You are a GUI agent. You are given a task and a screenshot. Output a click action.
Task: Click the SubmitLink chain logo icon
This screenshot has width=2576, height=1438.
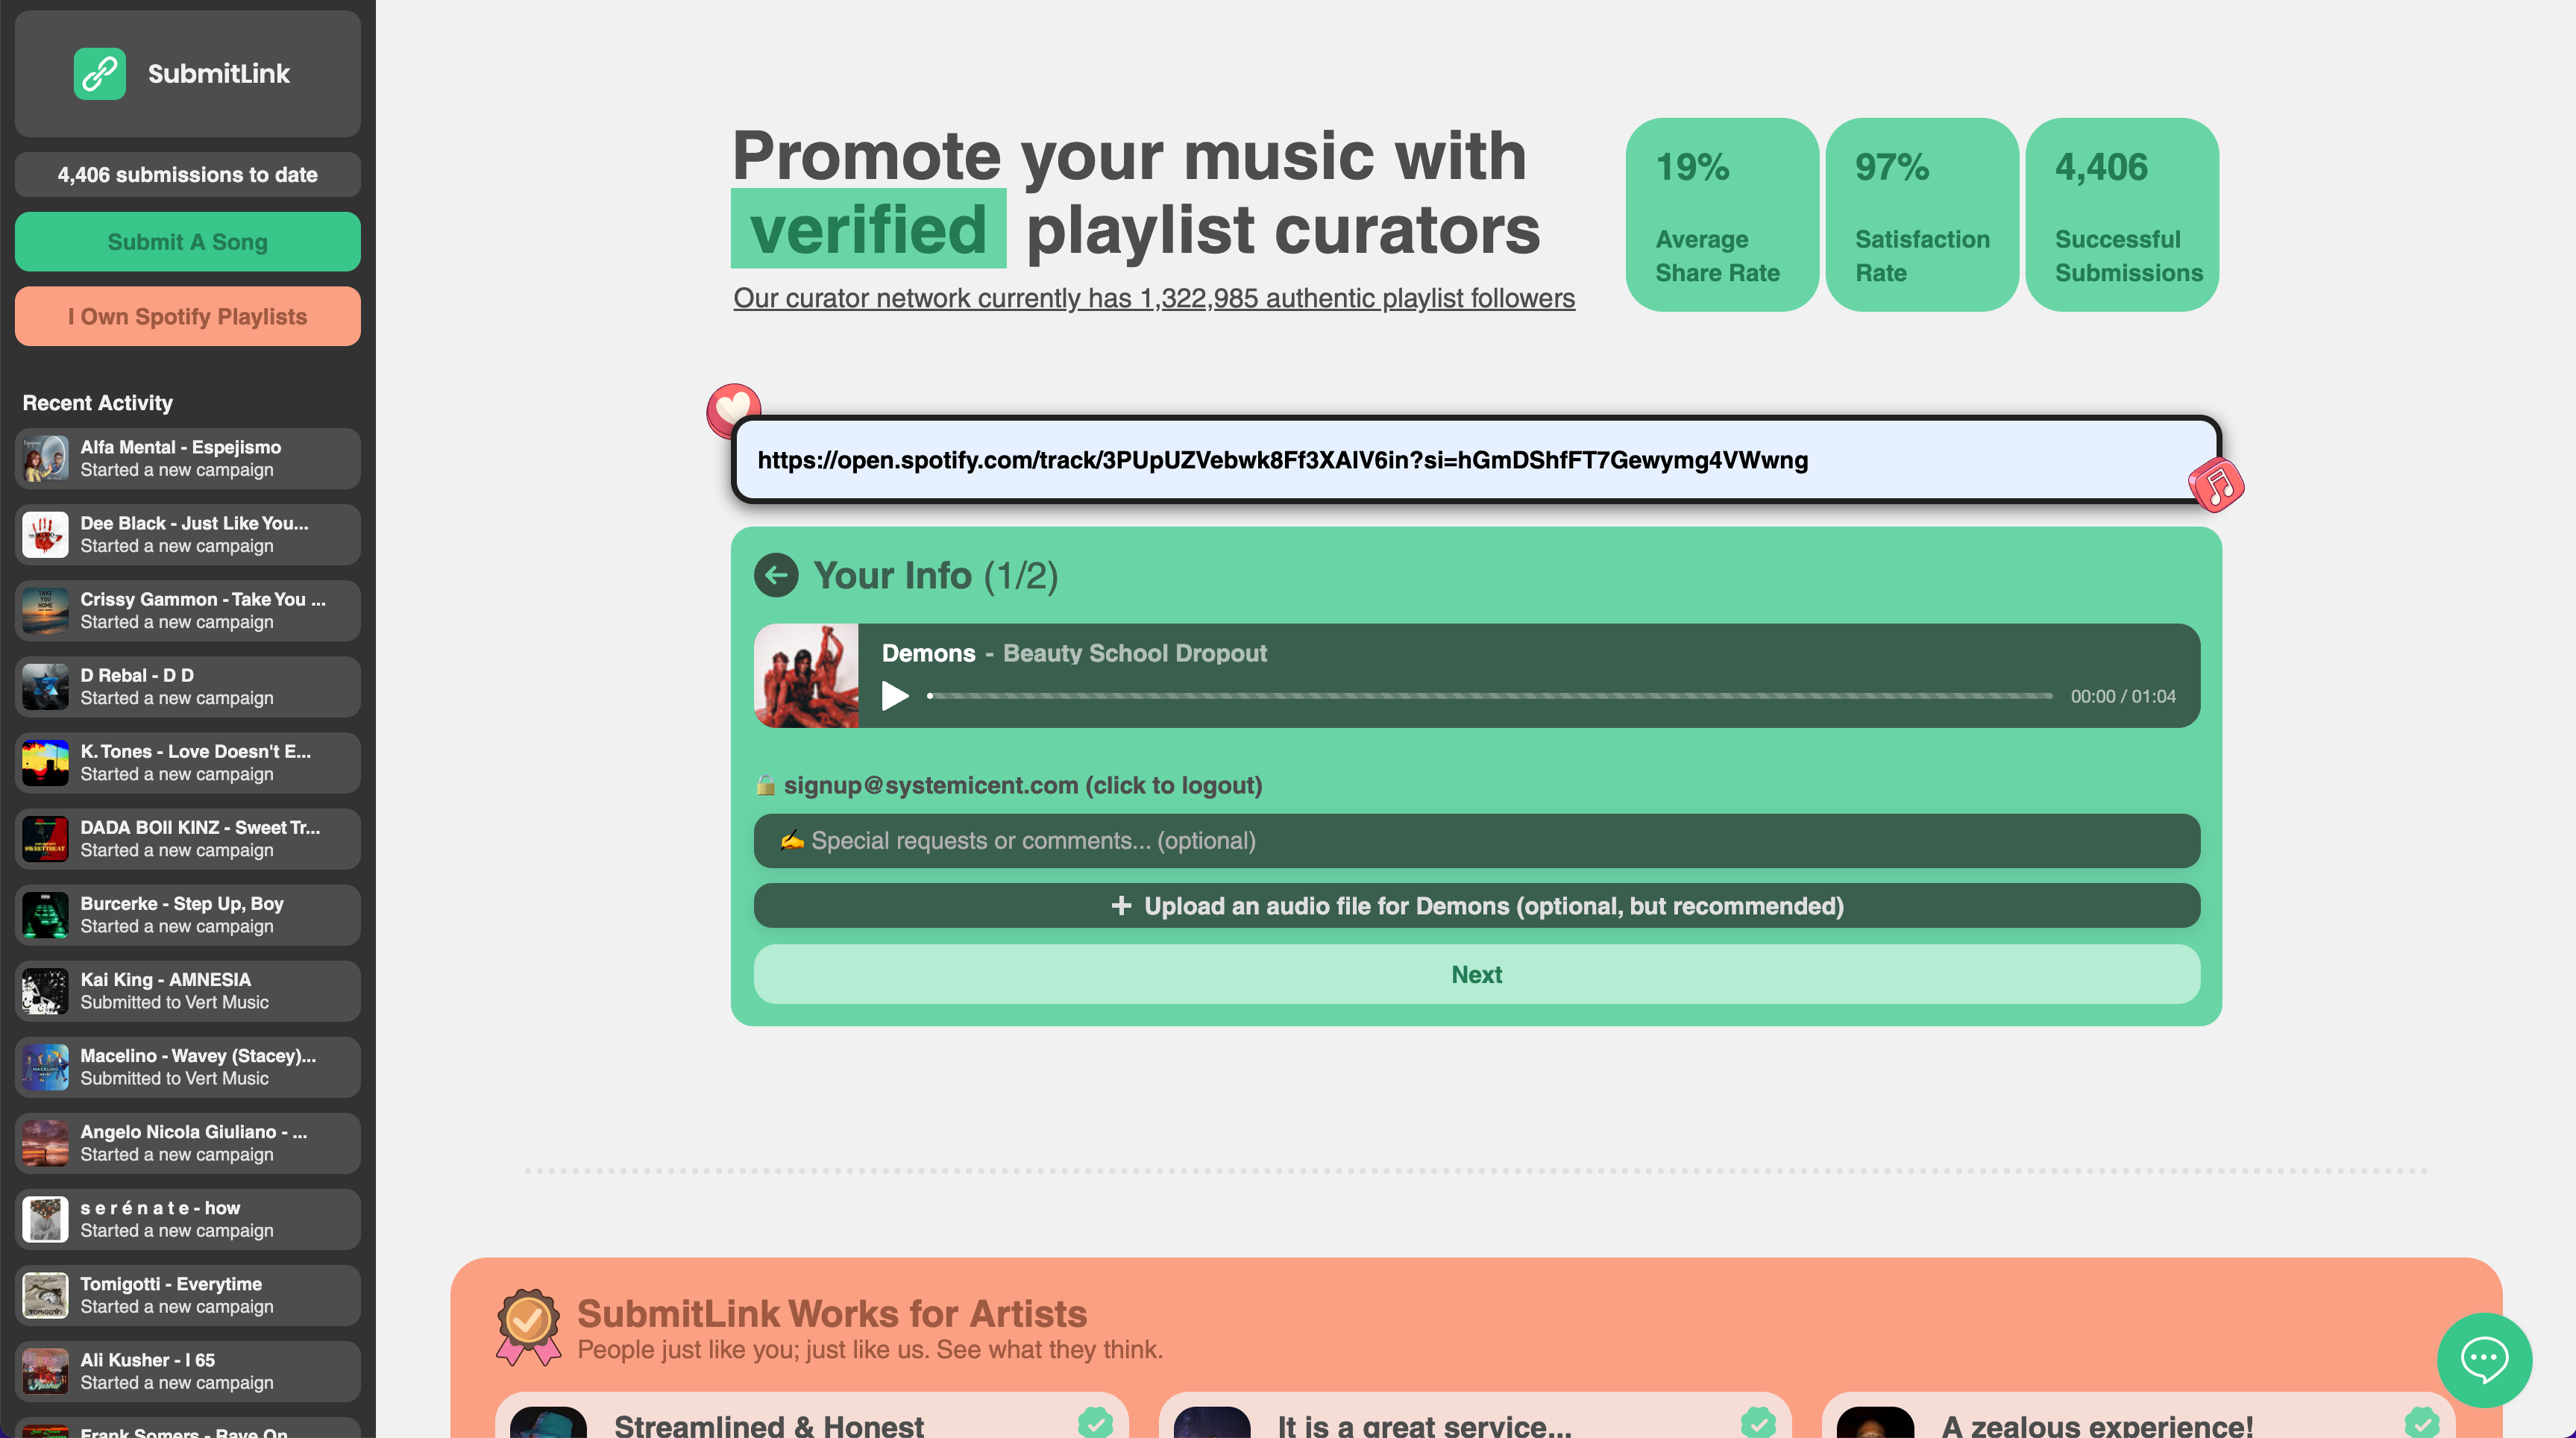click(100, 73)
